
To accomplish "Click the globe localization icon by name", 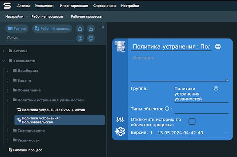I will point(218,47).
